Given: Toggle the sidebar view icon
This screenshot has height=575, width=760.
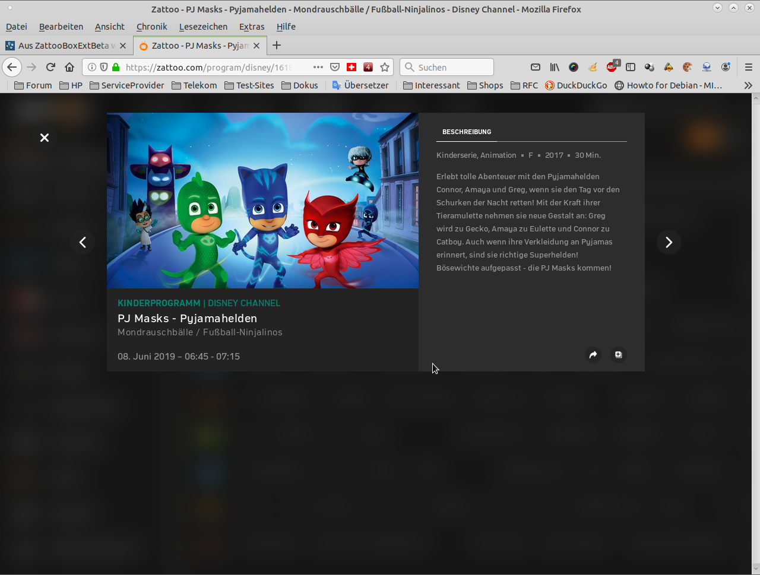Looking at the screenshot, I should click(631, 67).
